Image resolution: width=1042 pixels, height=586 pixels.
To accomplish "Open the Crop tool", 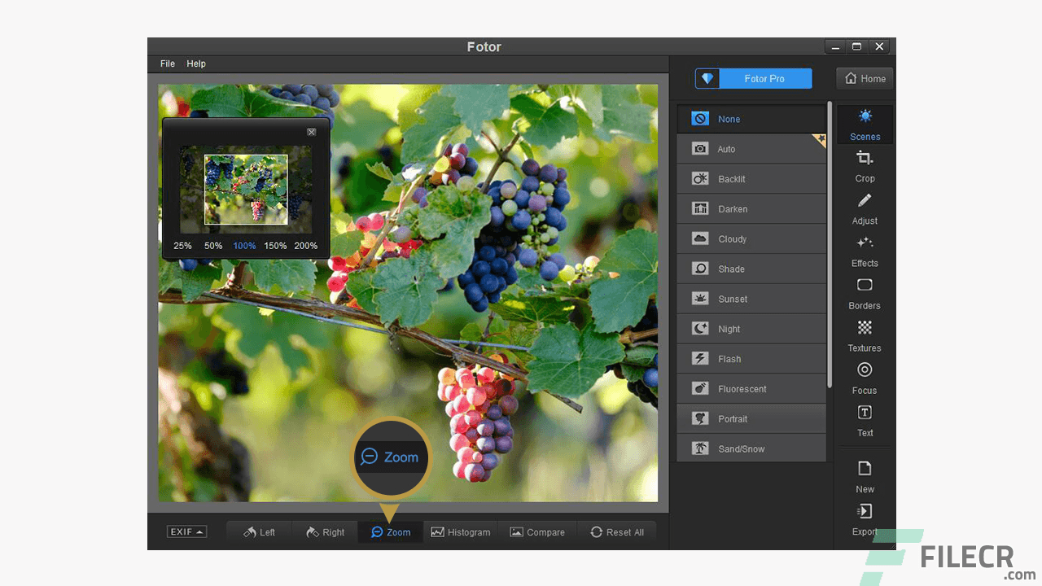I will [865, 167].
